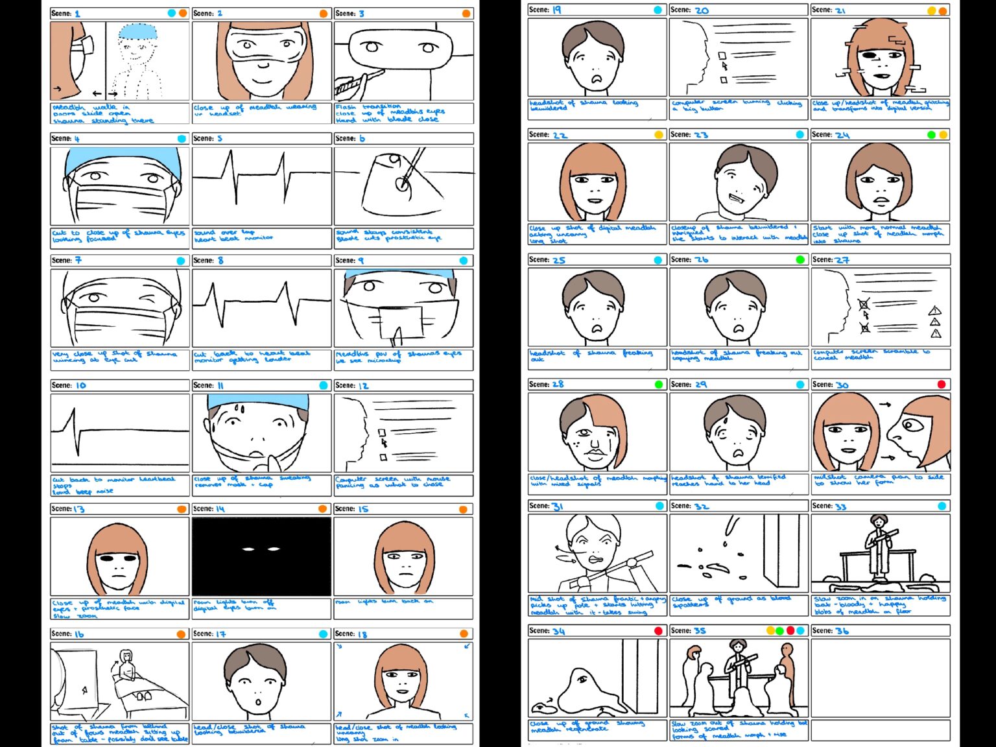Screen dimensions: 996x747
Task: Select the Scene 3 blade and eyes frame
Action: [x=403, y=61]
